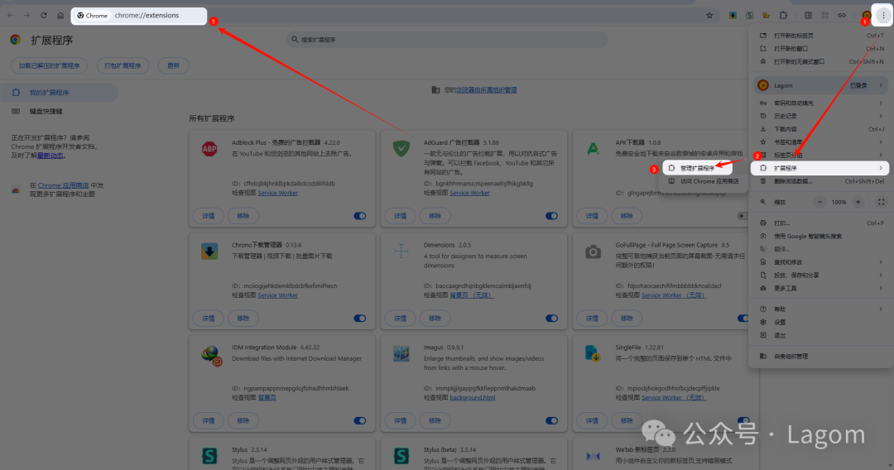Open Service Worker link under Chrono下载管理器
The width and height of the screenshot is (894, 470).
(277, 295)
